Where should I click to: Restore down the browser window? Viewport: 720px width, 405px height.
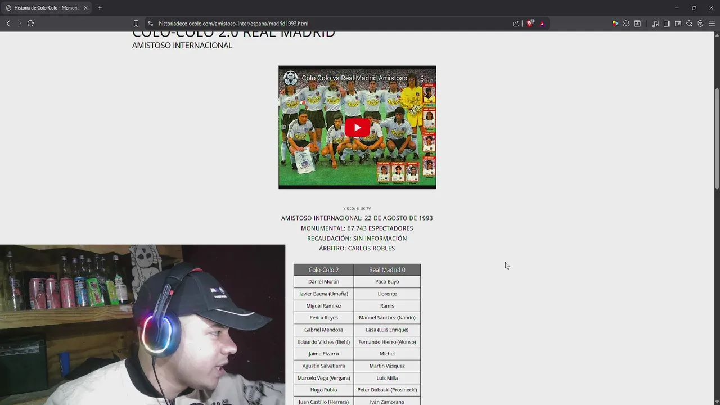coord(694,8)
